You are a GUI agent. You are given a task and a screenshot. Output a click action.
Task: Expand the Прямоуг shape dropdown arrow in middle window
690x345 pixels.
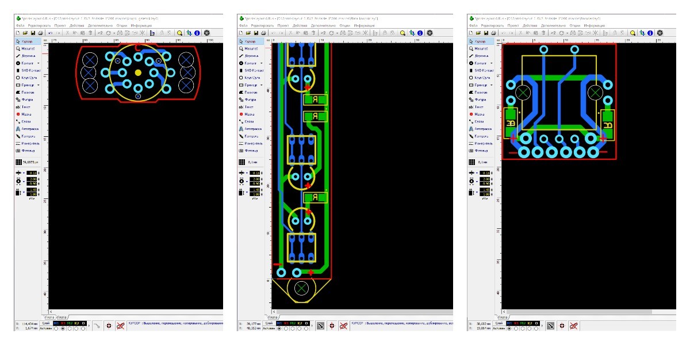click(262, 85)
